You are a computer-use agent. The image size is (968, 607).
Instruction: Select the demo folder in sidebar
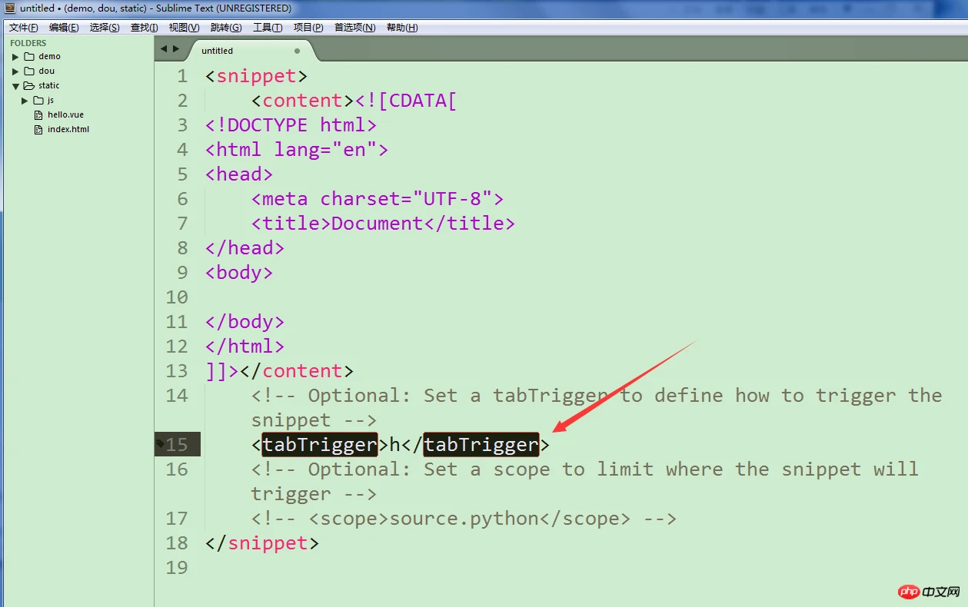click(x=49, y=56)
